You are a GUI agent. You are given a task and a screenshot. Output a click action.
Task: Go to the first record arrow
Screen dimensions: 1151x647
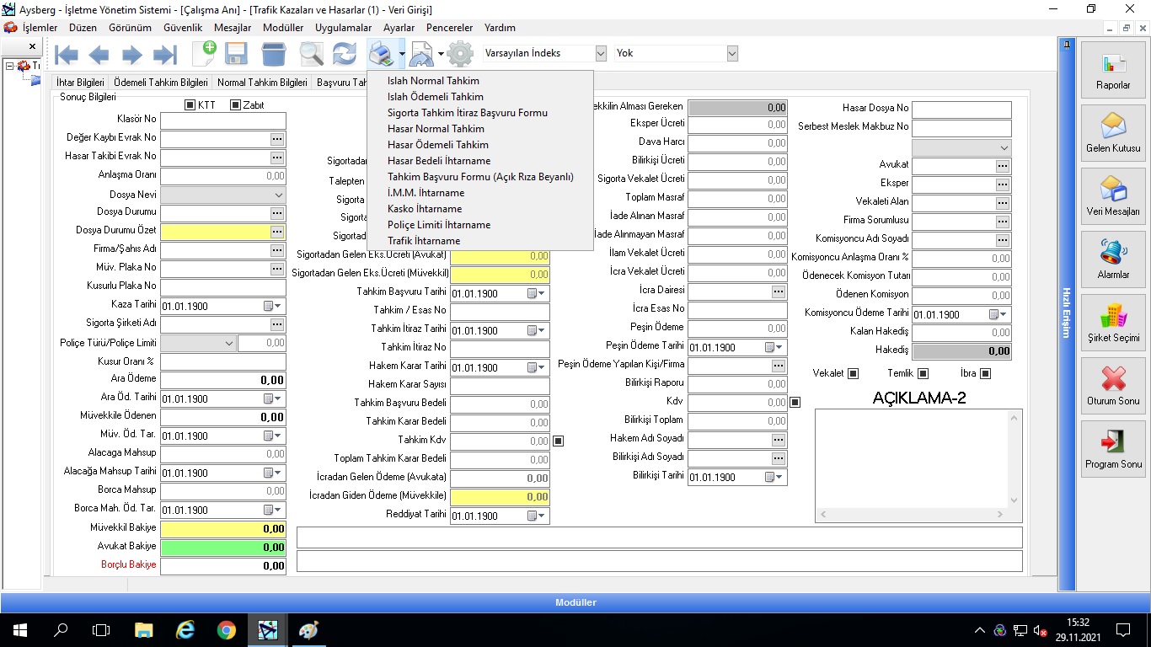(x=67, y=56)
